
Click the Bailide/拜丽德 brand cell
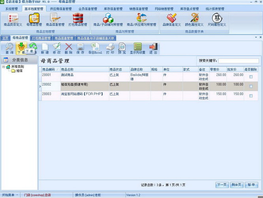tap(140, 77)
